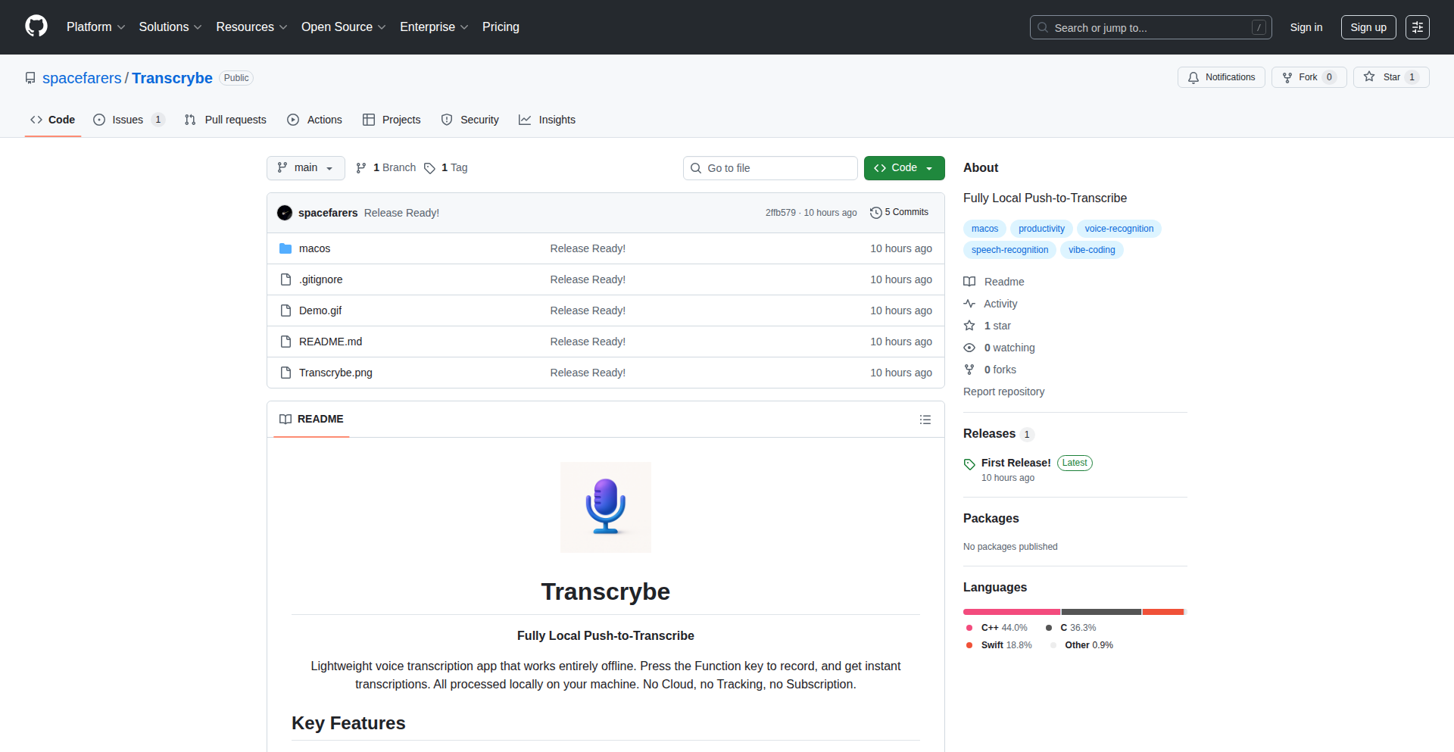Click the star icon beside 1 star
Image resolution: width=1454 pixels, height=752 pixels.
(969, 326)
